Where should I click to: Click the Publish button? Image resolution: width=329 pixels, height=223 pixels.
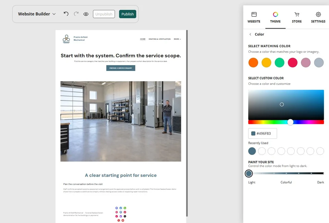point(127,14)
